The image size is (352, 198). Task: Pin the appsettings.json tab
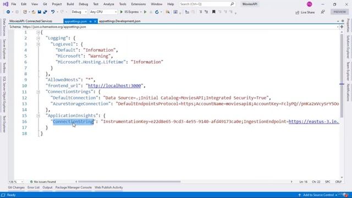[90, 21]
